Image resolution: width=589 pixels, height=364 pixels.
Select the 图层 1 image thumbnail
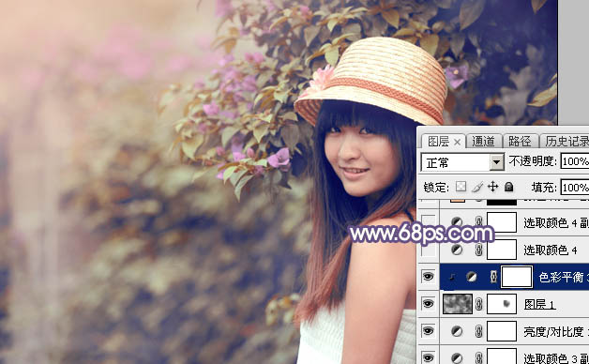458,304
